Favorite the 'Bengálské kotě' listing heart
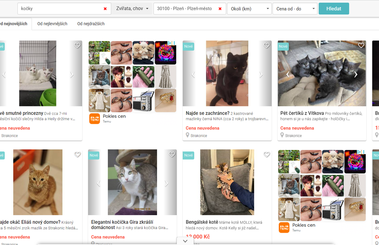 (x=267, y=154)
